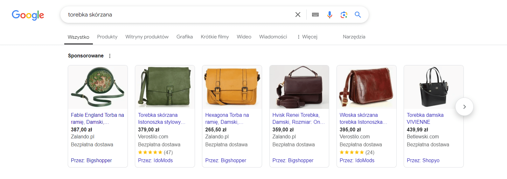Image resolution: width=507 pixels, height=179 pixels.
Task: Click the star rating with (47) reviews
Action: tap(156, 152)
